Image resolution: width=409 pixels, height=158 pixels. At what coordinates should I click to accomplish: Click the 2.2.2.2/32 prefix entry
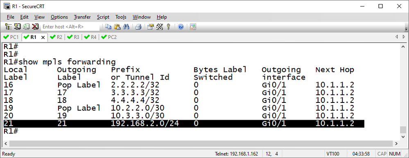(135, 85)
